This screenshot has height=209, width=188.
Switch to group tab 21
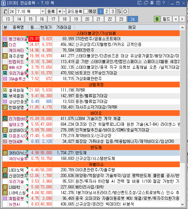pos(98,19)
